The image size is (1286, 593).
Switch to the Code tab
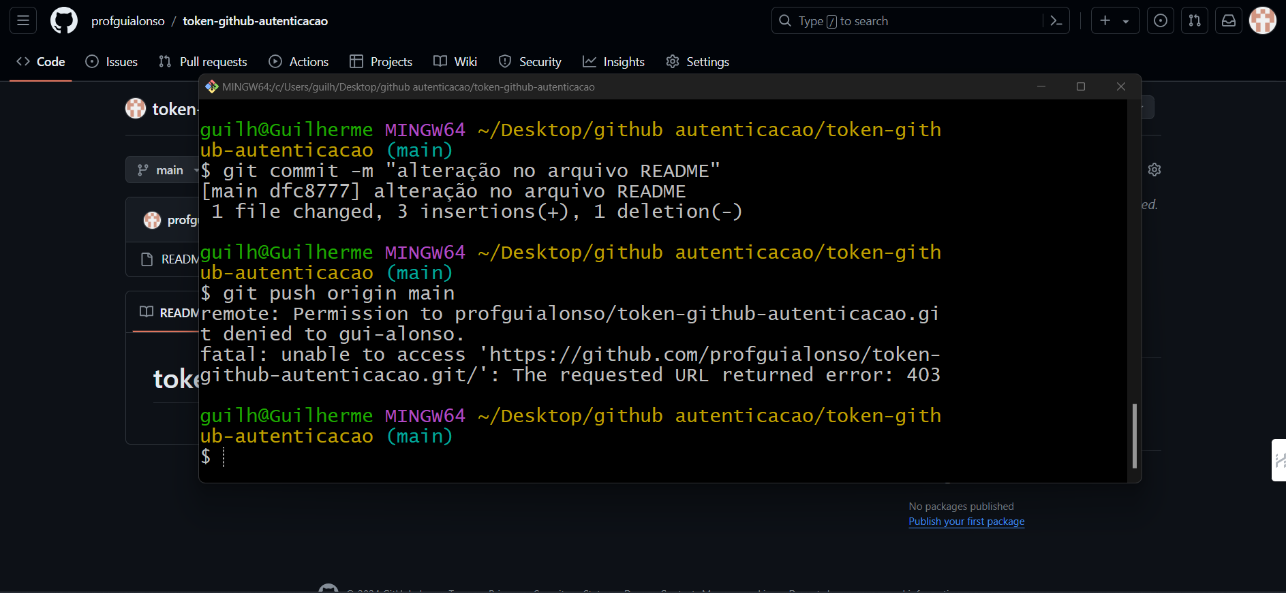(41, 62)
